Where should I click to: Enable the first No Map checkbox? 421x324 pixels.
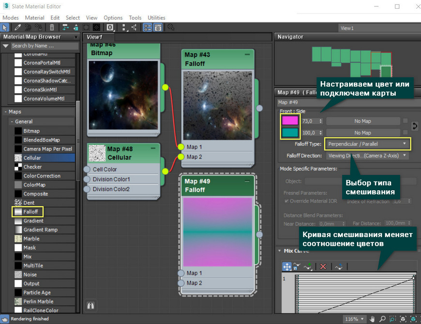click(x=406, y=121)
